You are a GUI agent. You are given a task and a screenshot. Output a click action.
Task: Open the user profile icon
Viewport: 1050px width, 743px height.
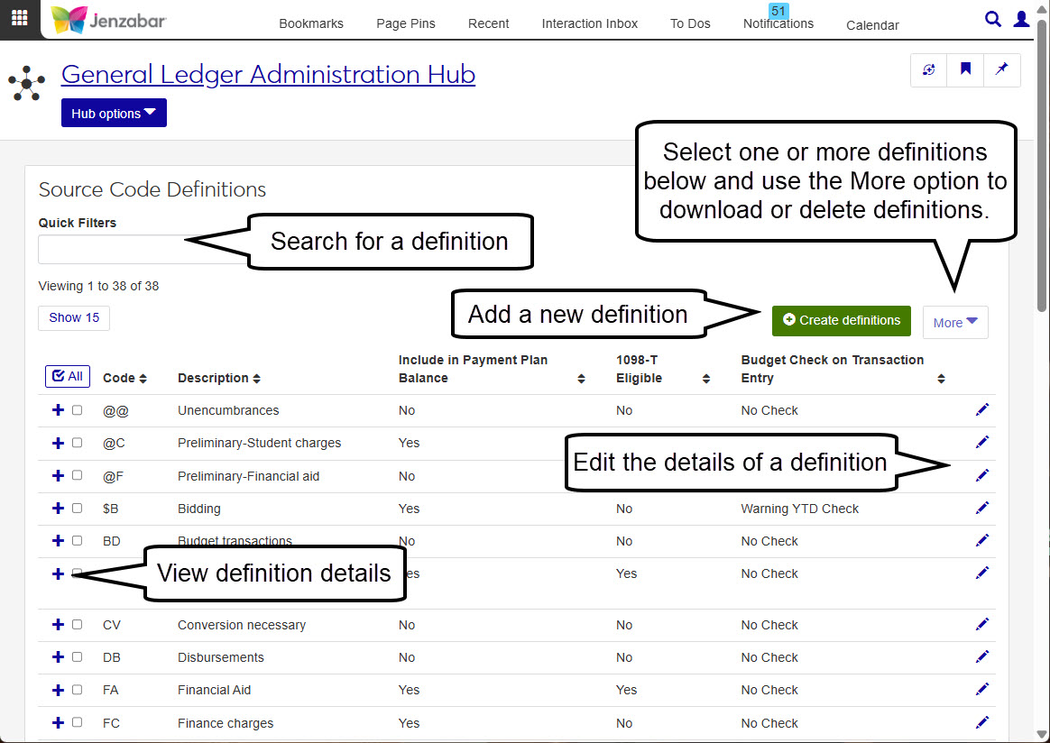tap(1021, 19)
